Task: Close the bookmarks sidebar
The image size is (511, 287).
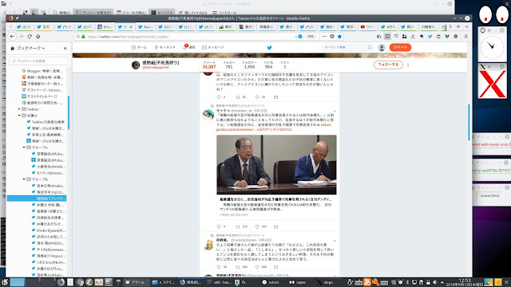Action: [x=65, y=48]
